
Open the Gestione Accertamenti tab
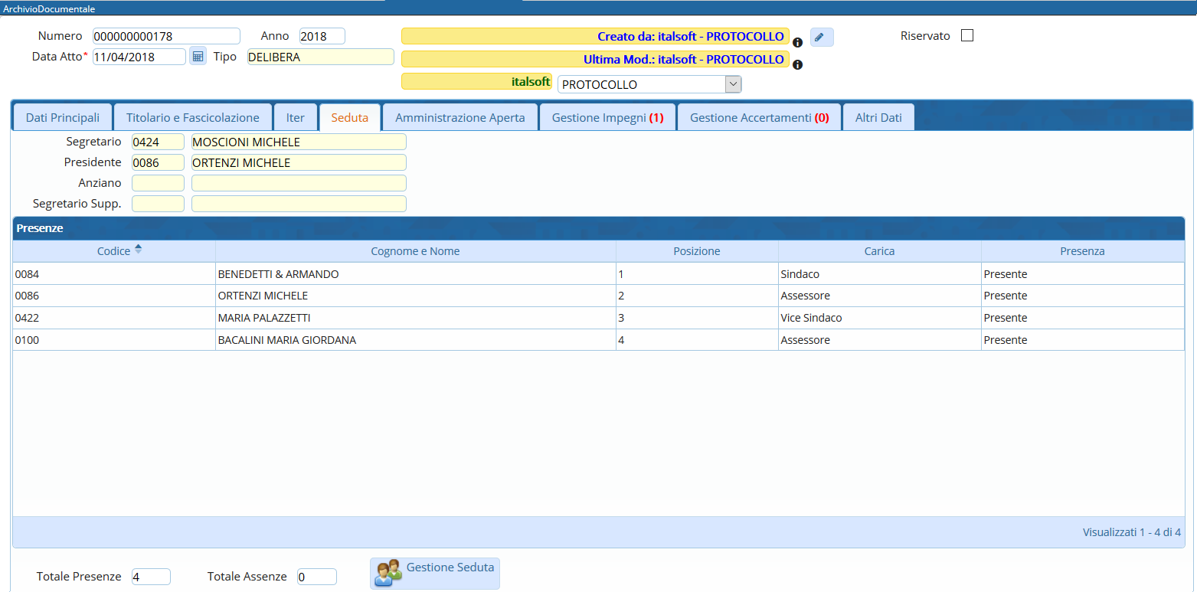(x=759, y=118)
